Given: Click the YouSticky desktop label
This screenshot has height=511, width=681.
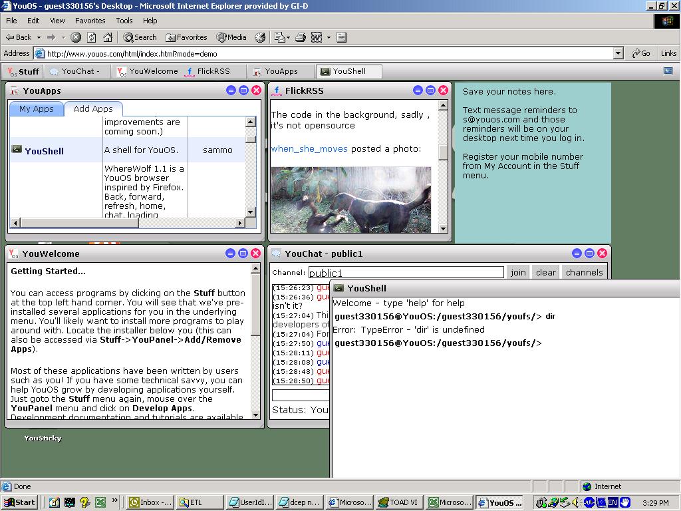Looking at the screenshot, I should [43, 438].
